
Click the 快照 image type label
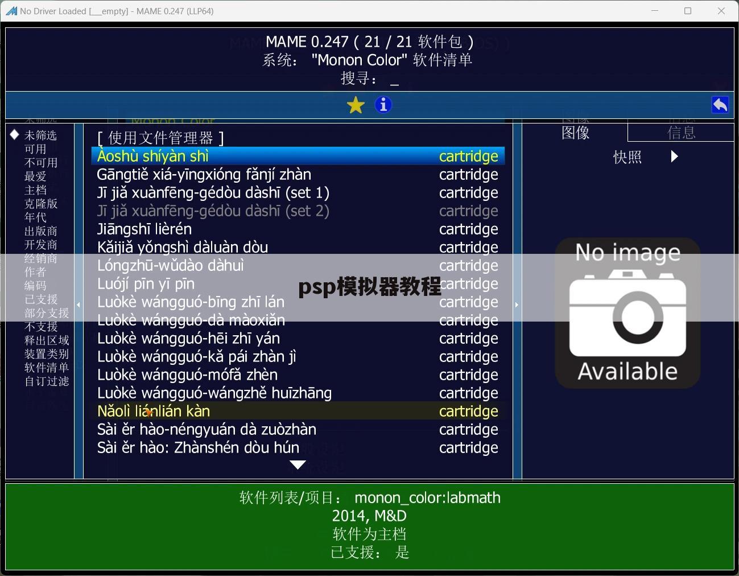(x=627, y=157)
